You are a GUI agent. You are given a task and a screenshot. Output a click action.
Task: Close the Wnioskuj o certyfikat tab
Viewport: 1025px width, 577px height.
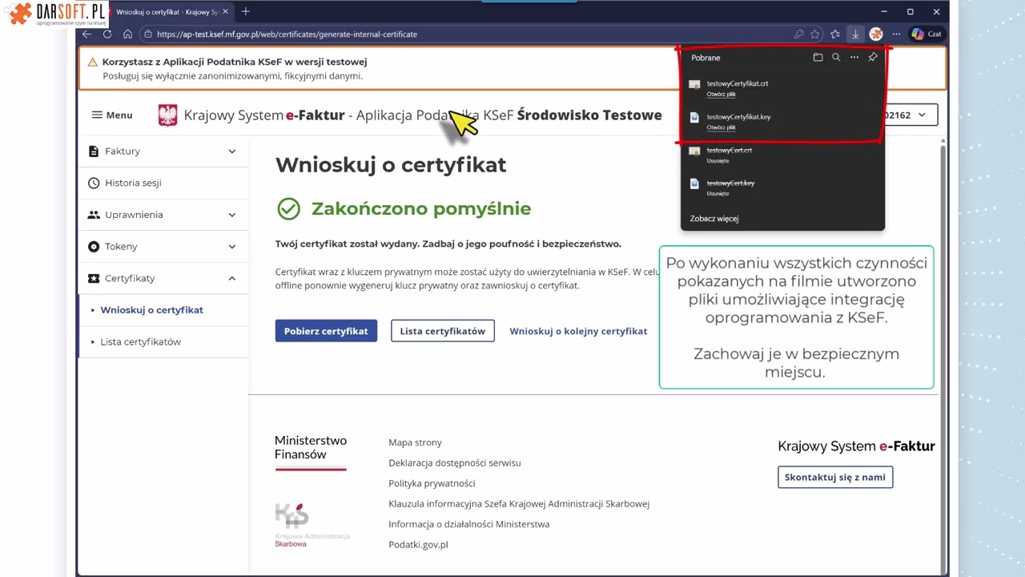pyautogui.click(x=225, y=12)
